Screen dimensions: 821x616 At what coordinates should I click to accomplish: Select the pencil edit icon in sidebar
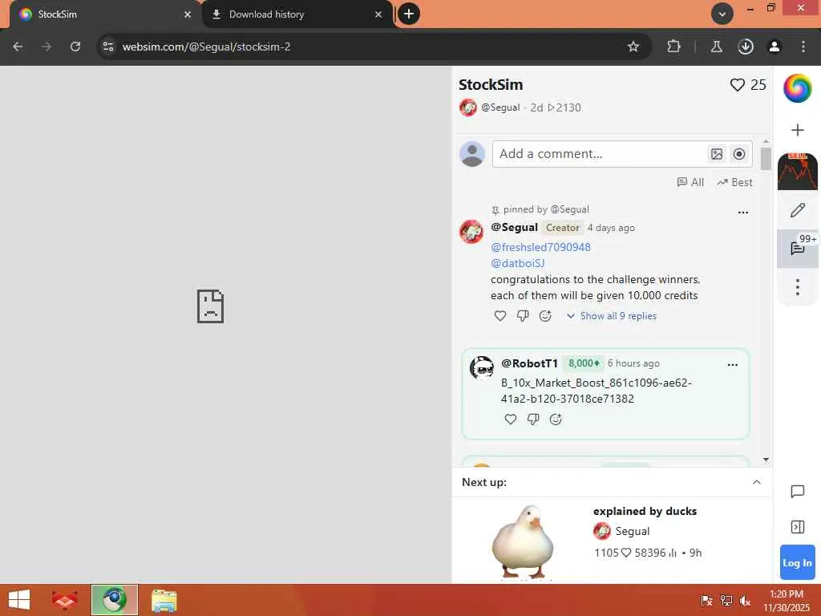click(797, 210)
